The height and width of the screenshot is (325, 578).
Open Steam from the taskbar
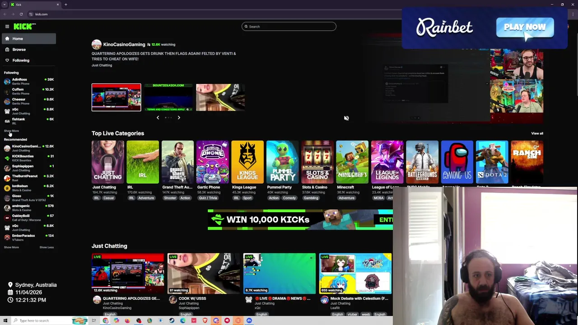pos(172,320)
